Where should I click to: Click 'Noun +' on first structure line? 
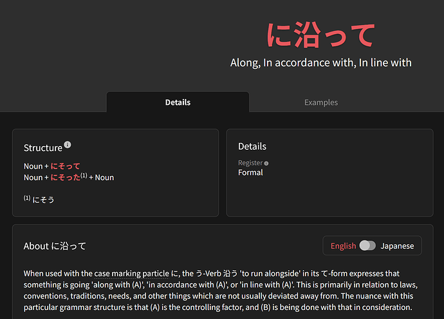(x=36, y=167)
